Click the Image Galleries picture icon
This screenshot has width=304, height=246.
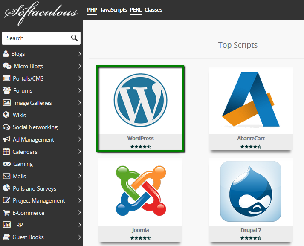click(7, 103)
